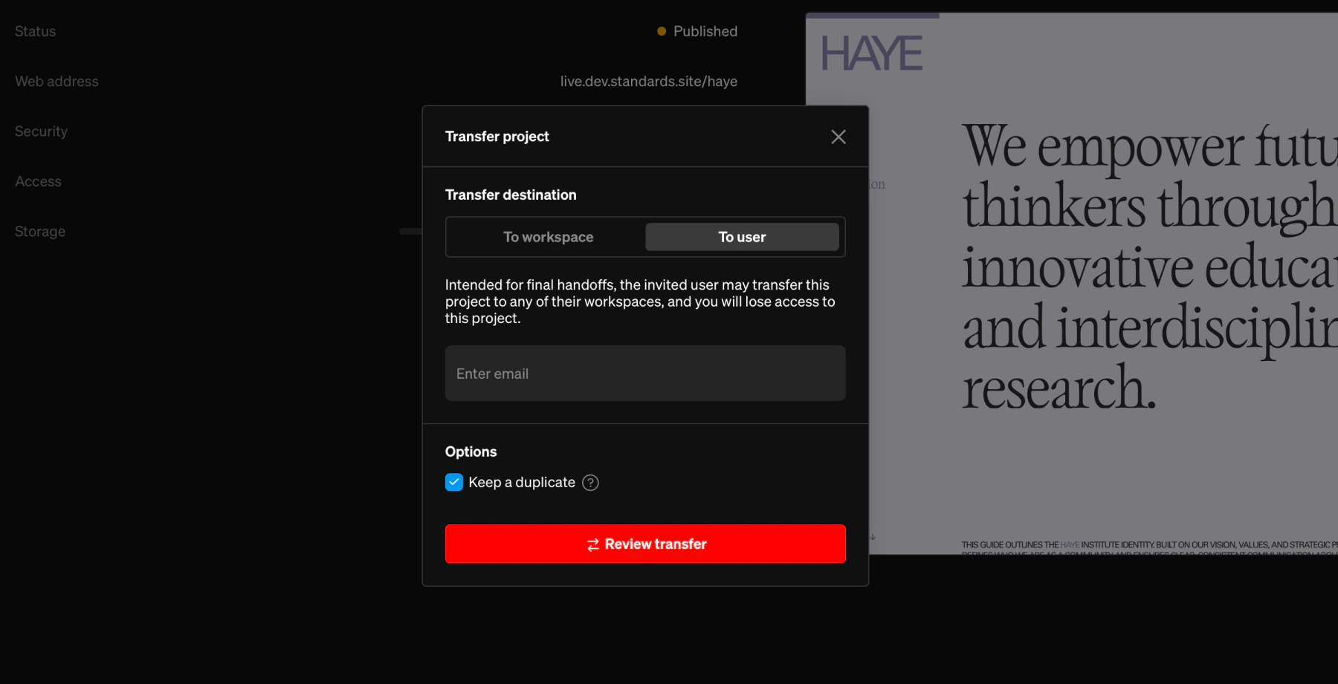Click the HAYE logo in the site preview
This screenshot has width=1338, height=684.
[x=870, y=52]
